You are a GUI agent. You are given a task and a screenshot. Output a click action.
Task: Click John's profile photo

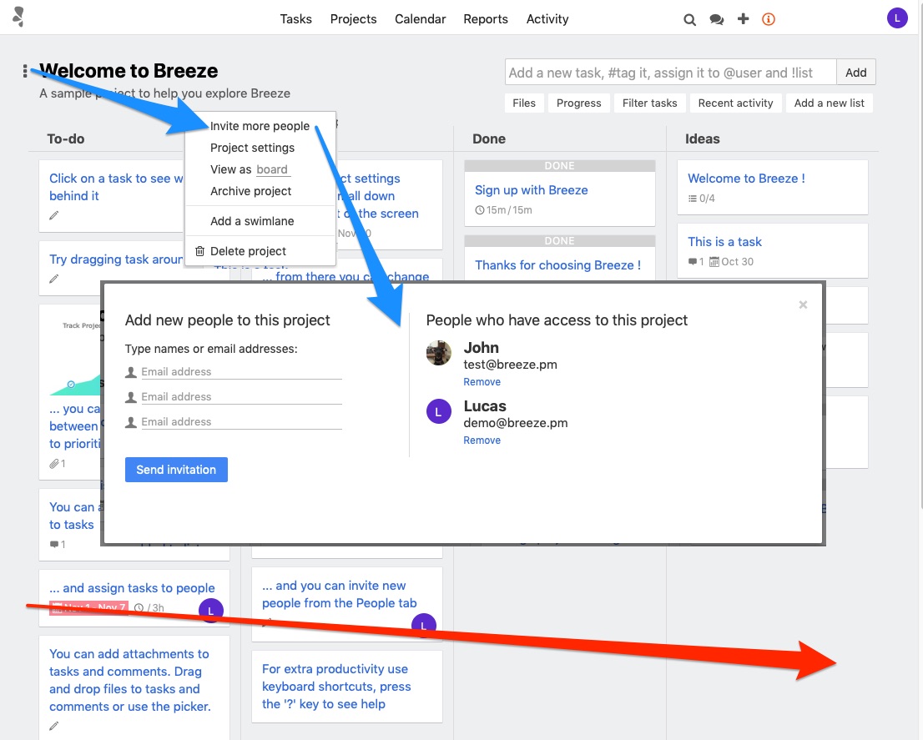pos(438,353)
